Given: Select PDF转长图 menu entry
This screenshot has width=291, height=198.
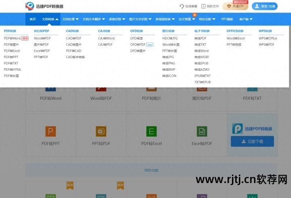Looking at the screenshot, I should [x=11, y=76].
